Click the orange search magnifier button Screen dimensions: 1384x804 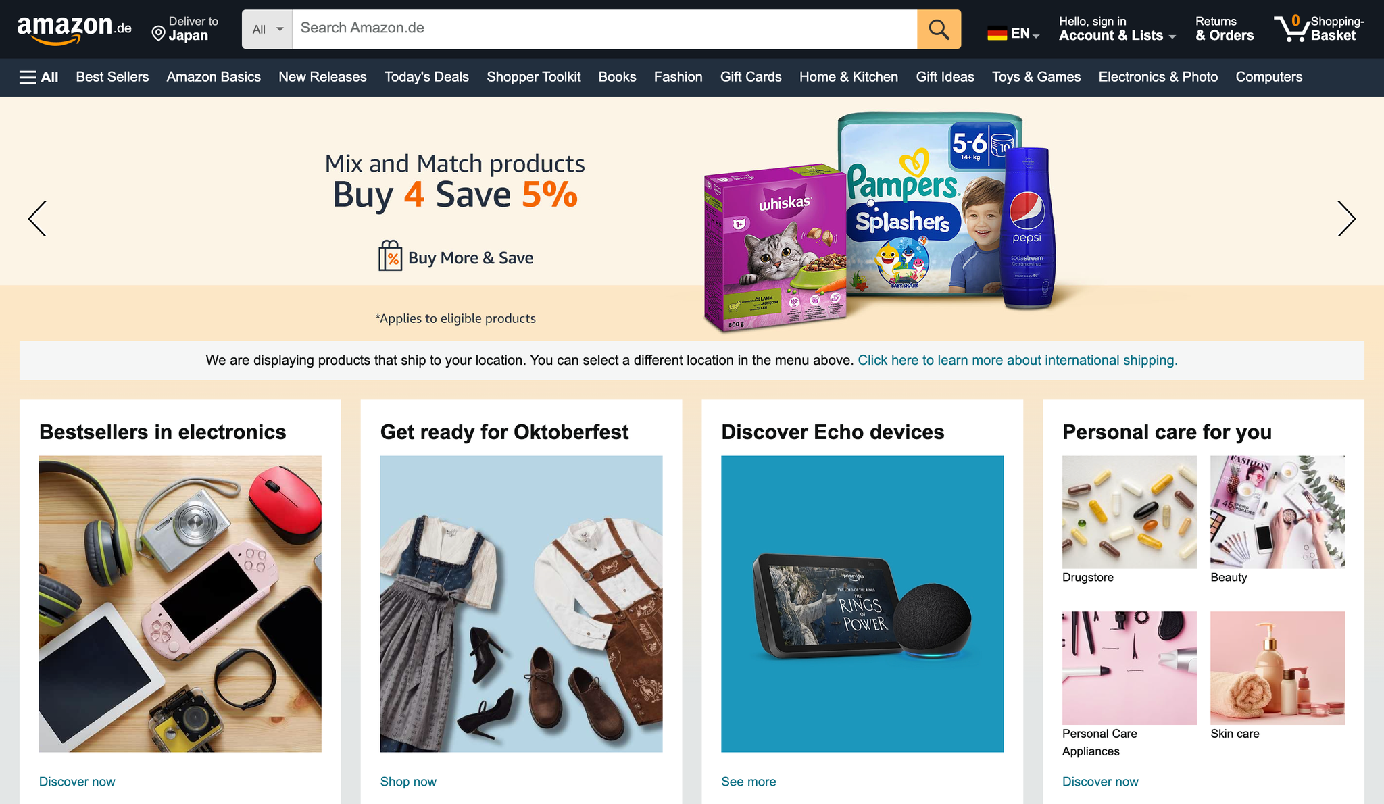point(939,29)
